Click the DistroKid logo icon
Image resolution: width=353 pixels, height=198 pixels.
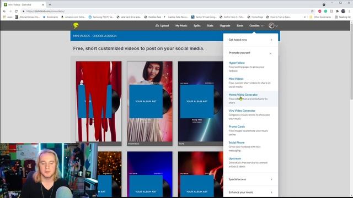tap(76, 25)
